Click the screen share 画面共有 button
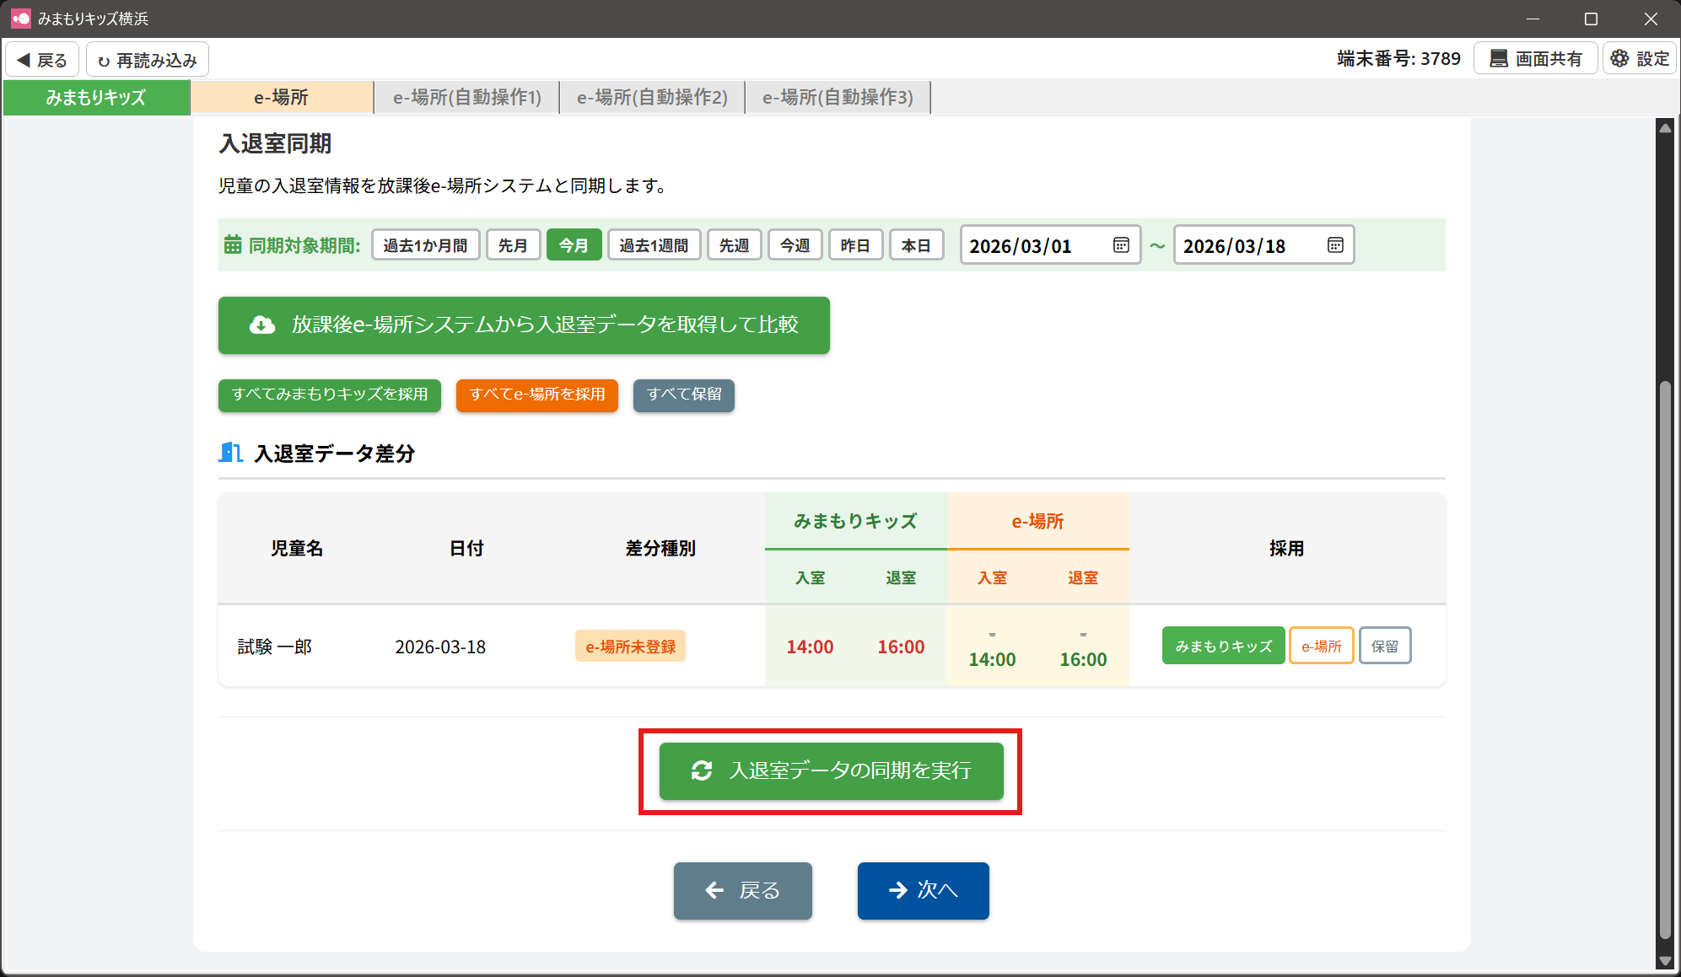Image resolution: width=1681 pixels, height=977 pixels. click(x=1535, y=59)
